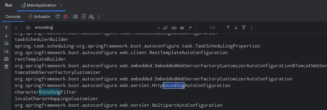The height and width of the screenshot is (110, 327).
Task: Print the console output
Action: 6,59
